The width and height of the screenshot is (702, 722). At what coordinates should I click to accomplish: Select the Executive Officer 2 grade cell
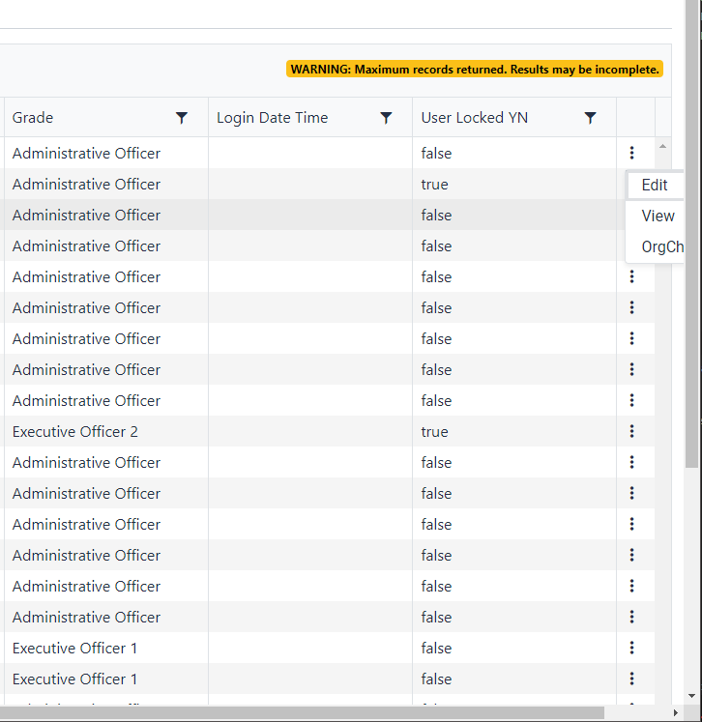[75, 431]
